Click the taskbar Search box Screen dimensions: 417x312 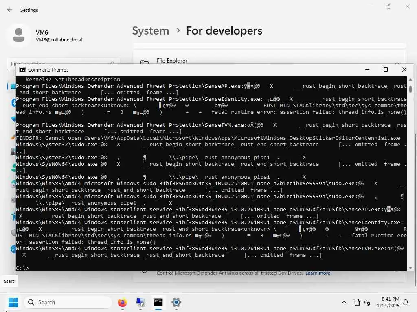point(68,302)
